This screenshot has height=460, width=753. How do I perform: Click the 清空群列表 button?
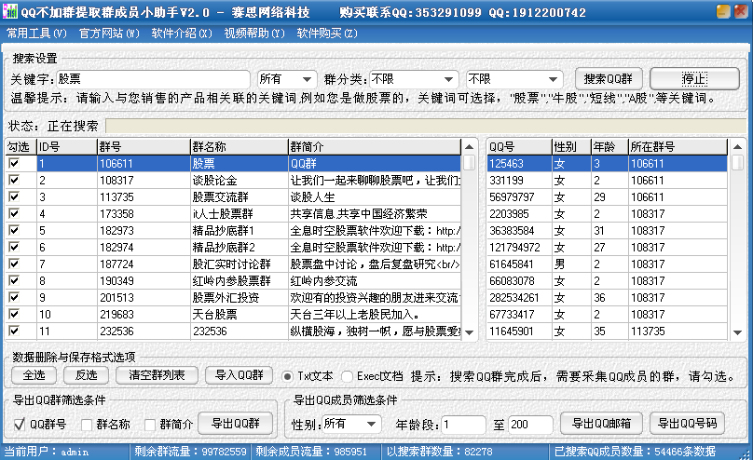(x=157, y=376)
